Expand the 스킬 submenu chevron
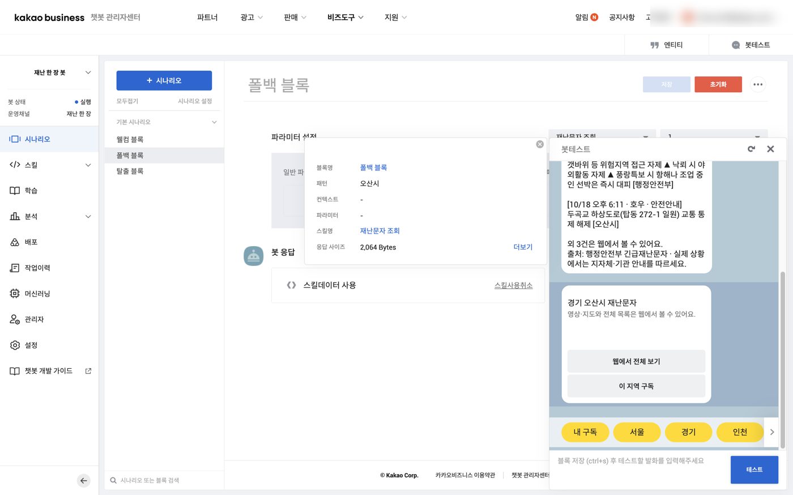 click(88, 165)
